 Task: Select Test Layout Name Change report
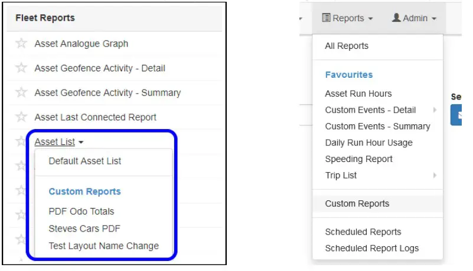tap(103, 246)
